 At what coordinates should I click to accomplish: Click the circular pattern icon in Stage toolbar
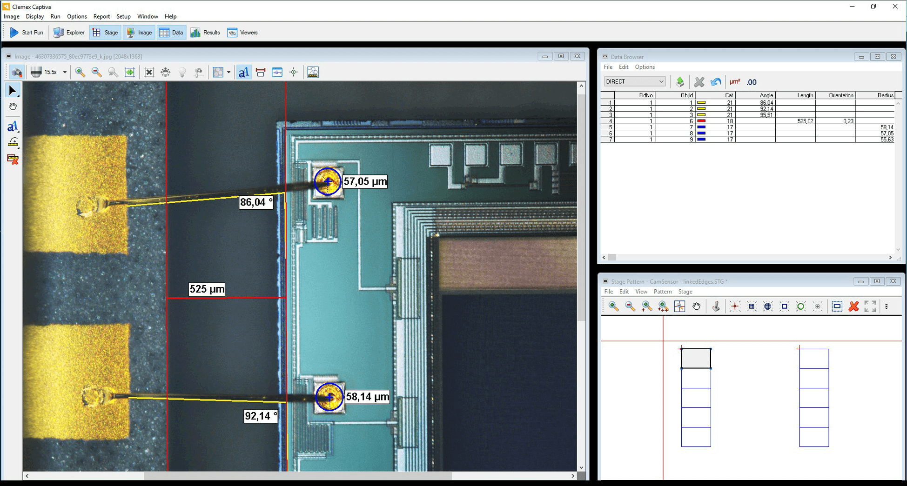click(x=800, y=306)
